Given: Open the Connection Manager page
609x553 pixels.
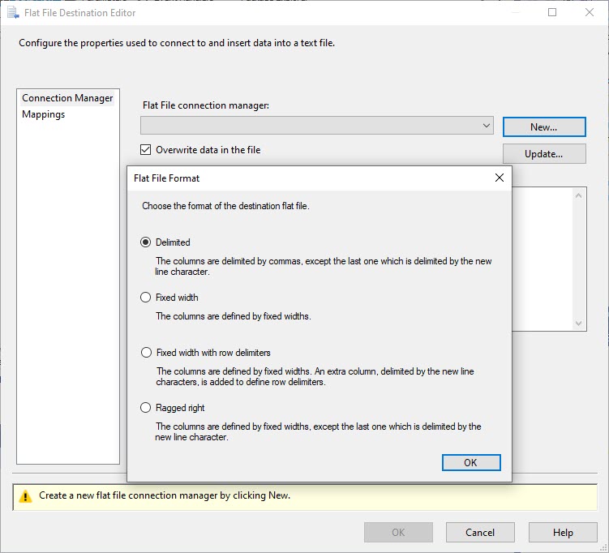Looking at the screenshot, I should pos(67,98).
